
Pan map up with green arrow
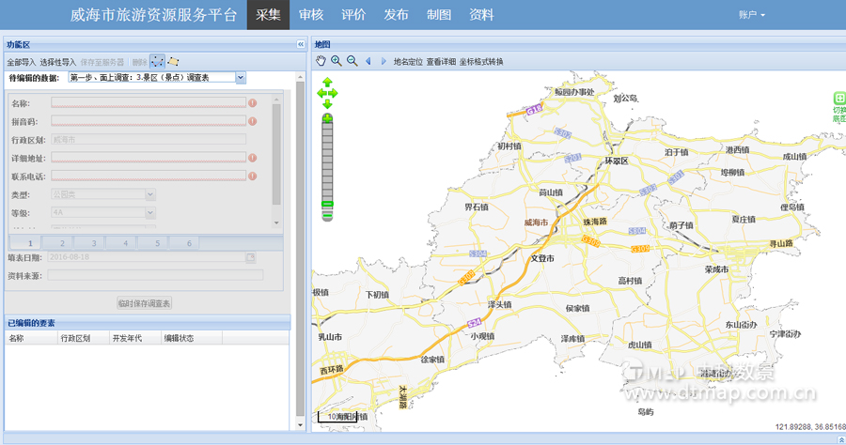(x=327, y=83)
